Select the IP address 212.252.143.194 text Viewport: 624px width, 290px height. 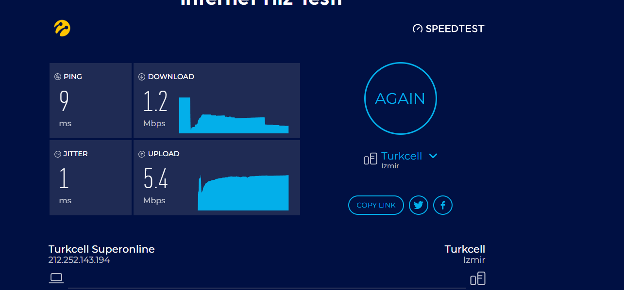tap(79, 260)
